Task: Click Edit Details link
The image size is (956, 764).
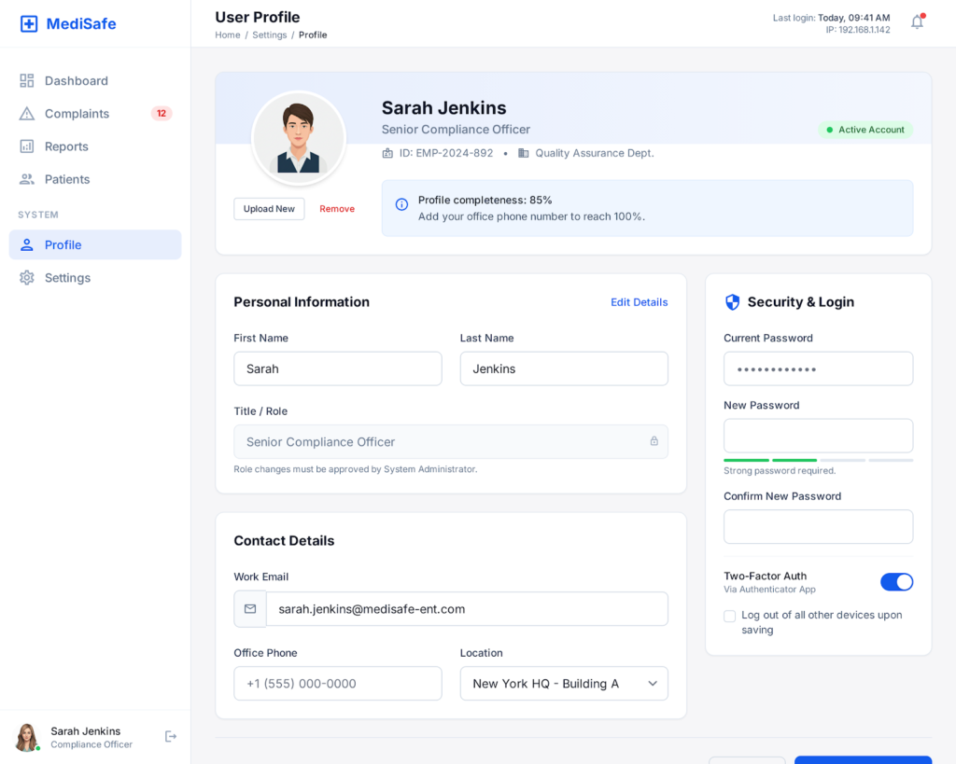Action: pyautogui.click(x=639, y=302)
